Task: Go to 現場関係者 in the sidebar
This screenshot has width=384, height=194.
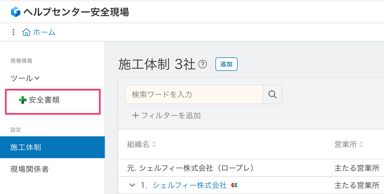Action: 29,169
